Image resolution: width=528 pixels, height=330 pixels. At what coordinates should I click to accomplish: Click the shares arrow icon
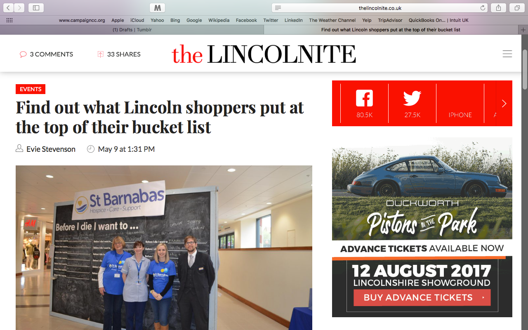point(100,54)
